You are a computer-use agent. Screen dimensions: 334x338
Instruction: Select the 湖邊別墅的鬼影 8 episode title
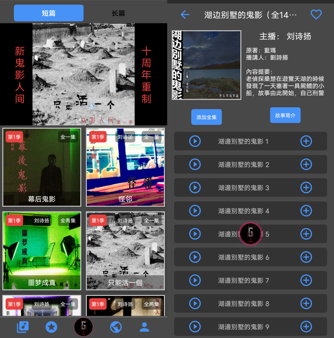(244, 304)
